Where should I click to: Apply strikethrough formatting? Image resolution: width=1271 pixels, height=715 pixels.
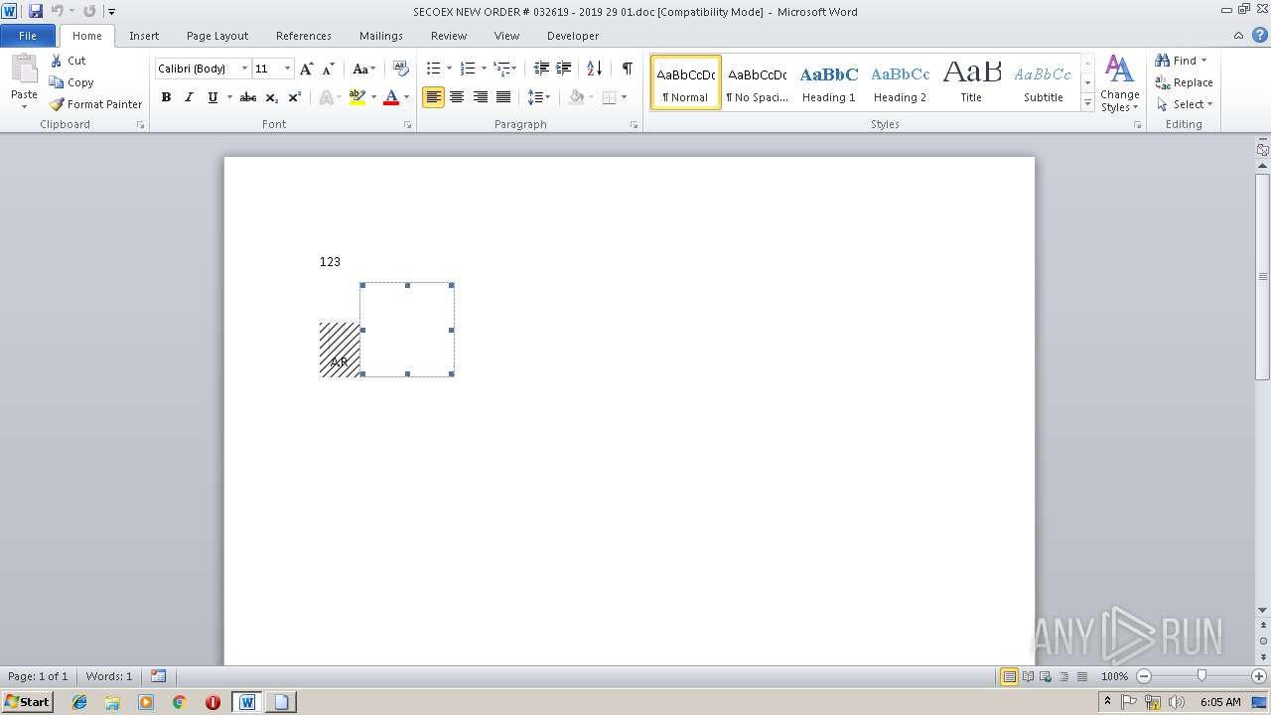[x=248, y=97]
